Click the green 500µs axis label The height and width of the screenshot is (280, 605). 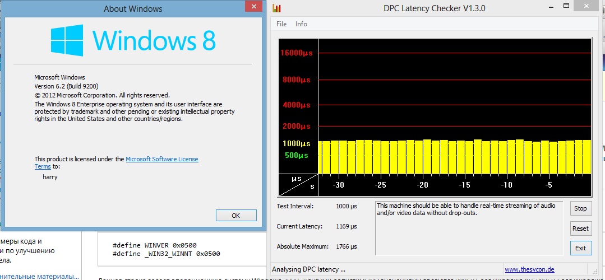[296, 156]
